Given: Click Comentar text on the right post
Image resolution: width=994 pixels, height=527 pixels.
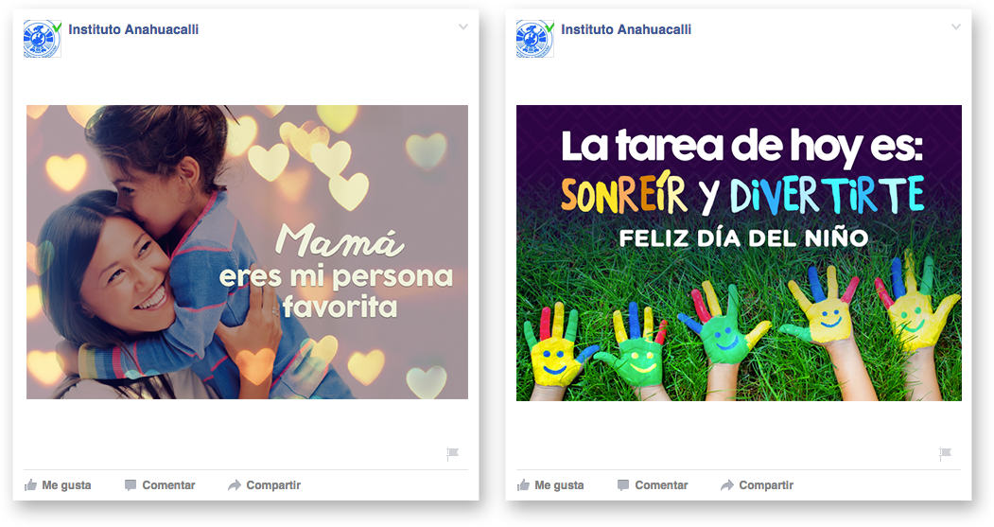Looking at the screenshot, I should 661,485.
